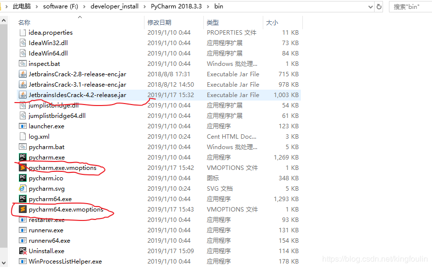This screenshot has width=432, height=268.
Task: Go to PyCharm 2018.3.3 breadcrumb folder
Action: [176, 6]
